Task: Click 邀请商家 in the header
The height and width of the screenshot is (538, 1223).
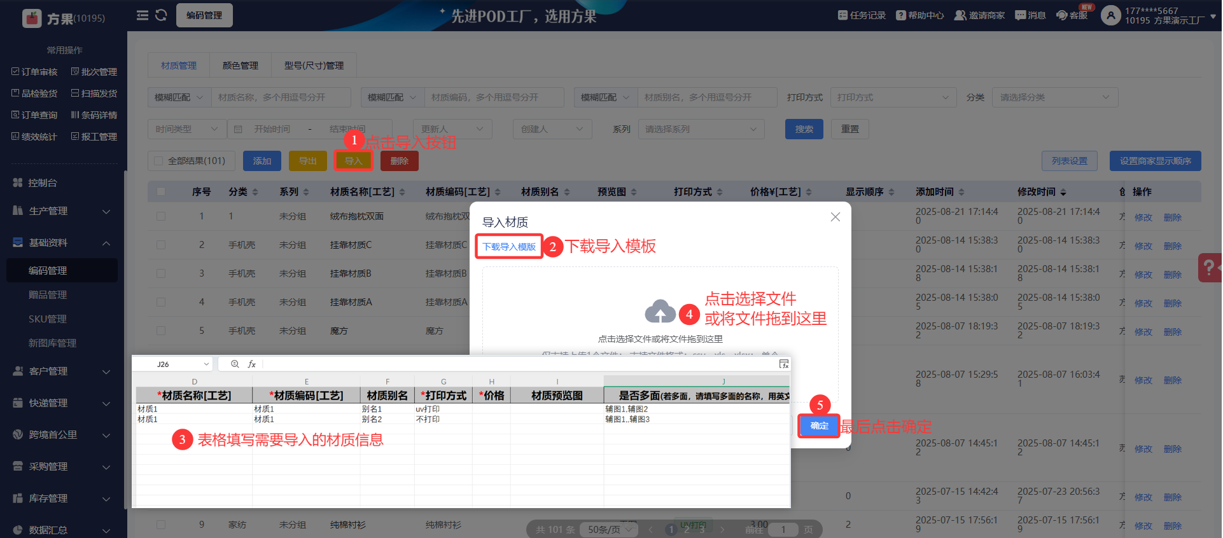Action: pyautogui.click(x=979, y=15)
